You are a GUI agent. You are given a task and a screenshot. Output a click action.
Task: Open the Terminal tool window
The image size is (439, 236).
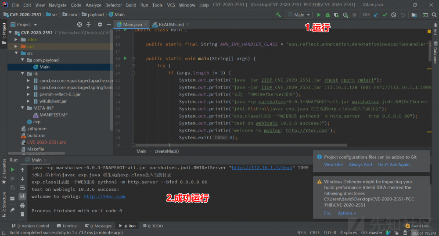click(x=67, y=226)
